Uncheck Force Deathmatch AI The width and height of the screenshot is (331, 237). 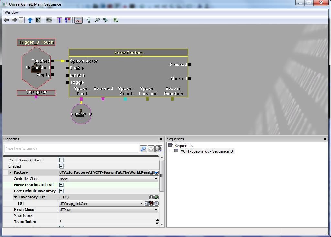point(61,185)
